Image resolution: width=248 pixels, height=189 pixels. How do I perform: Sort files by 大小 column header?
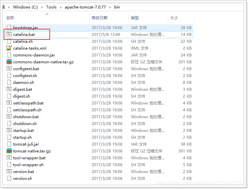174,18
